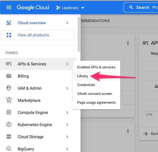Expand the Kubernetes Engine chevron
Image resolution: width=158 pixels, height=152 pixels.
point(67,125)
